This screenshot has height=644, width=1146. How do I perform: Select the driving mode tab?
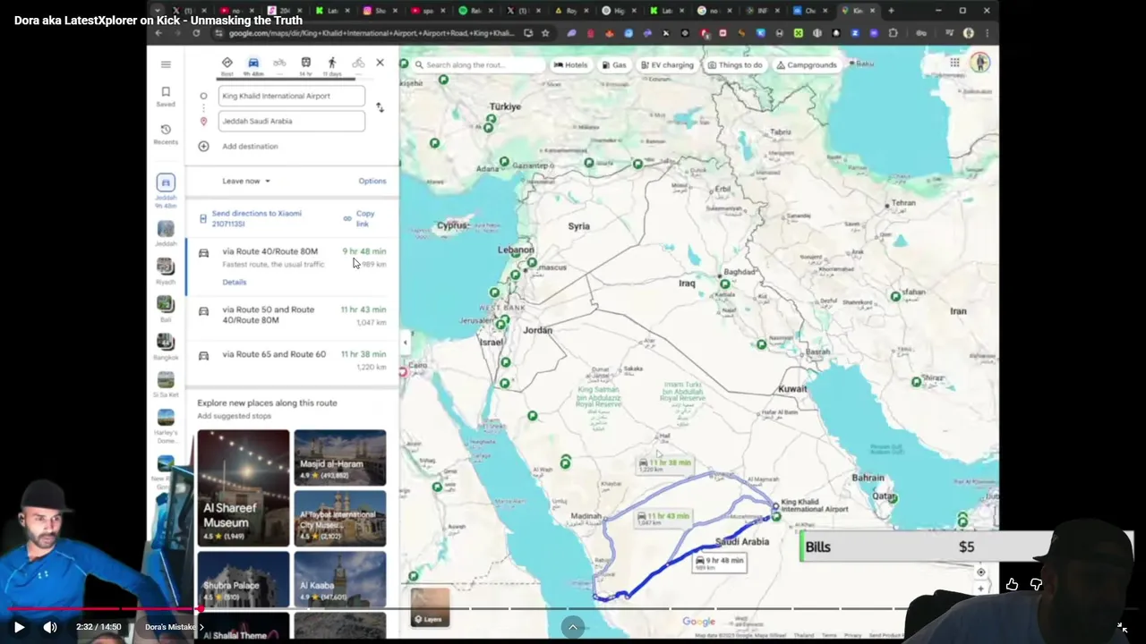253,65
